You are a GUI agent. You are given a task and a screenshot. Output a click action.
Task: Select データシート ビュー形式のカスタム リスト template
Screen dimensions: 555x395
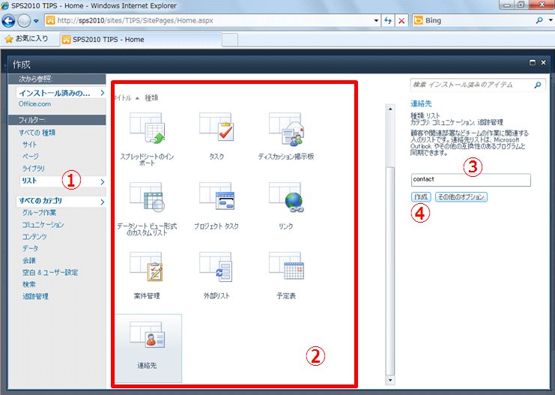147,209
